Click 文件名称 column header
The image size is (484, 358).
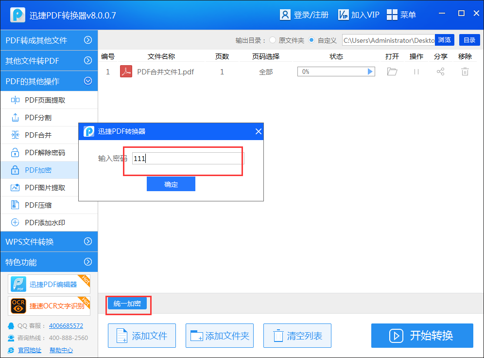pyautogui.click(x=161, y=56)
